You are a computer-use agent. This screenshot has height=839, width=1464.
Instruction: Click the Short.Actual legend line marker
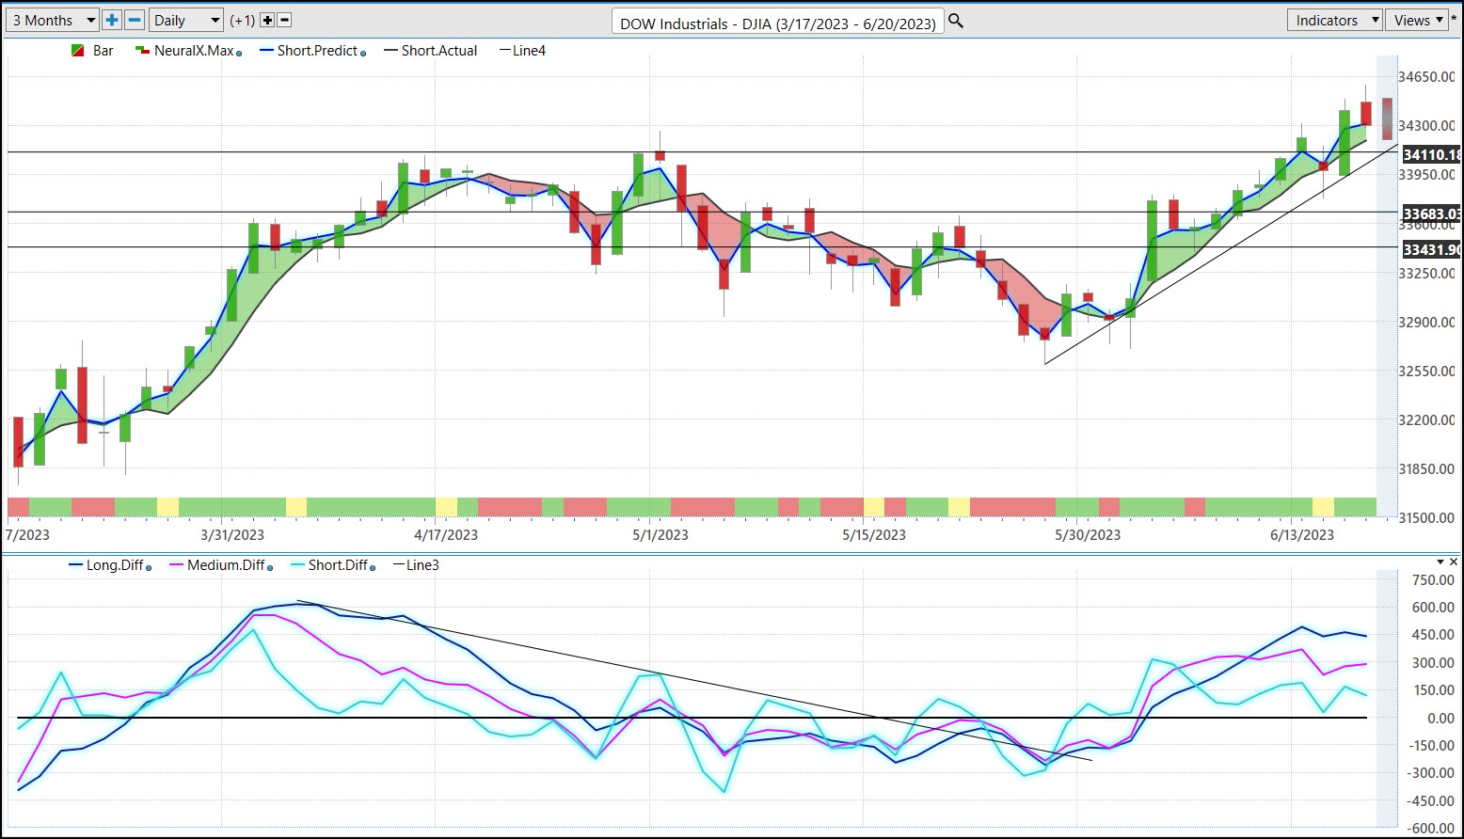point(390,51)
